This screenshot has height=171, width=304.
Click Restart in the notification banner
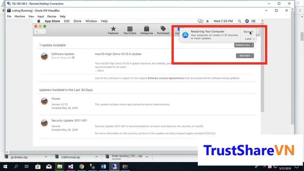point(248,32)
